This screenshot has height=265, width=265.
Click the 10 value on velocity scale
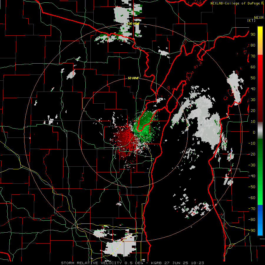[253, 122]
